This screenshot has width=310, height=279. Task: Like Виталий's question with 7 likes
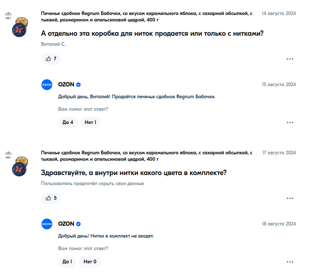(50, 58)
